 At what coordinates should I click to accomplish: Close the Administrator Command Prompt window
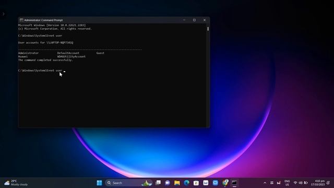[205, 20]
